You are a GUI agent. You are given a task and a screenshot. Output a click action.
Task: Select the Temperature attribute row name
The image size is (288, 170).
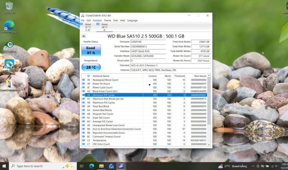[x=99, y=140]
